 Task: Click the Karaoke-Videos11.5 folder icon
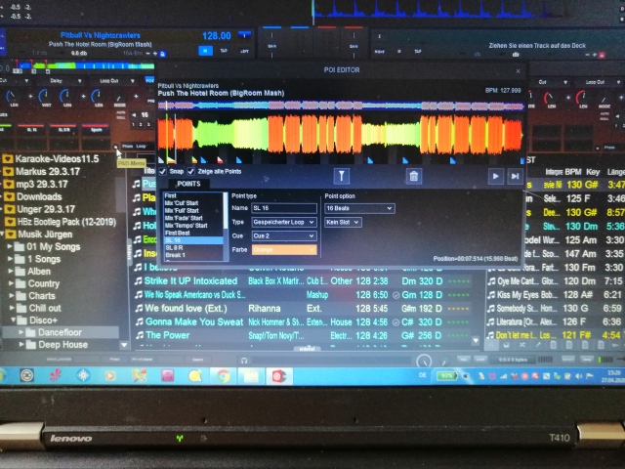coord(8,158)
